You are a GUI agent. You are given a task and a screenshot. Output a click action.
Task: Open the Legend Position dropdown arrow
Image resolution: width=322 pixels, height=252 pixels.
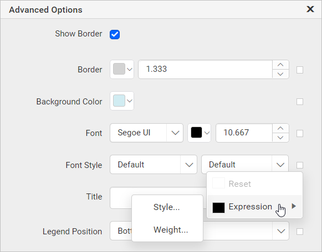coord(281,232)
